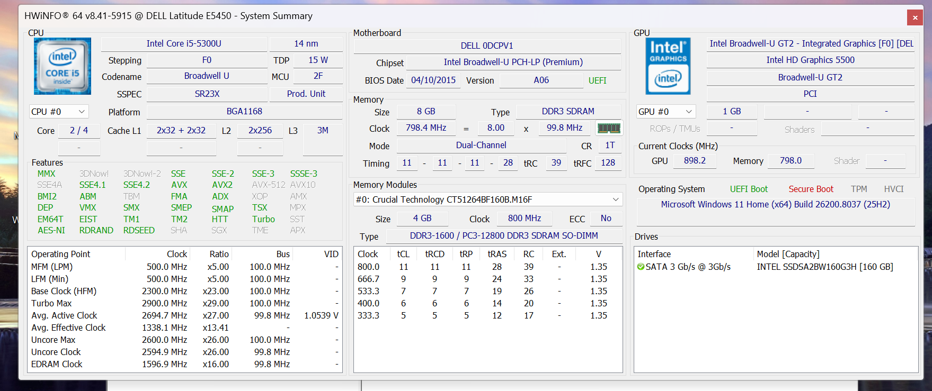932x391 pixels.
Task: Click the Model [Capacity] column header
Action: click(835, 254)
